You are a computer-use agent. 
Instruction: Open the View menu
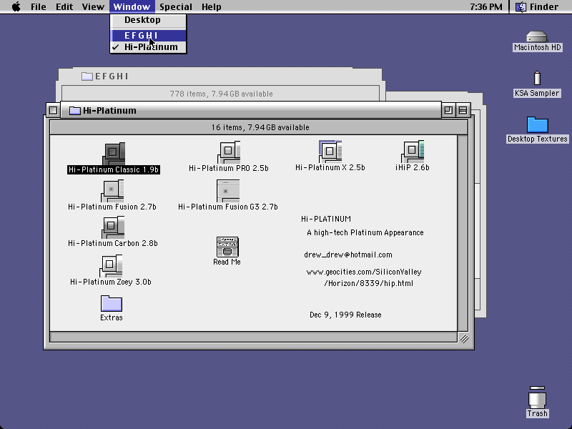click(x=93, y=6)
